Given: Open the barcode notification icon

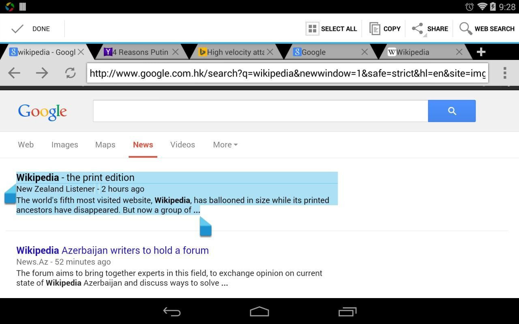Looking at the screenshot, I should [x=23, y=6].
